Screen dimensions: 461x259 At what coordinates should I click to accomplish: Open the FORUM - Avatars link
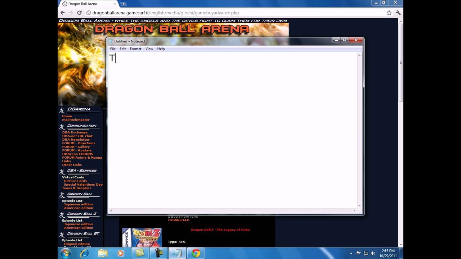pos(77,150)
